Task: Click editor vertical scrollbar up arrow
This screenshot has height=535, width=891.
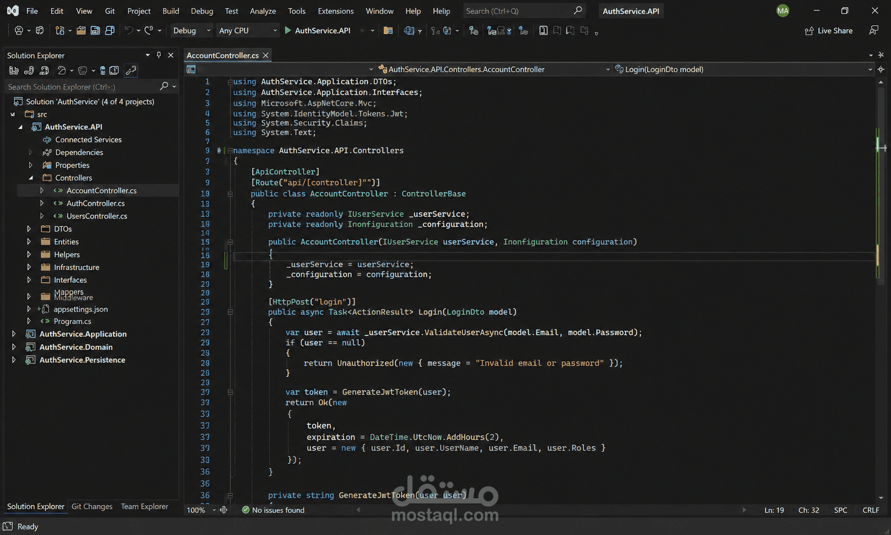Action: coord(881,82)
